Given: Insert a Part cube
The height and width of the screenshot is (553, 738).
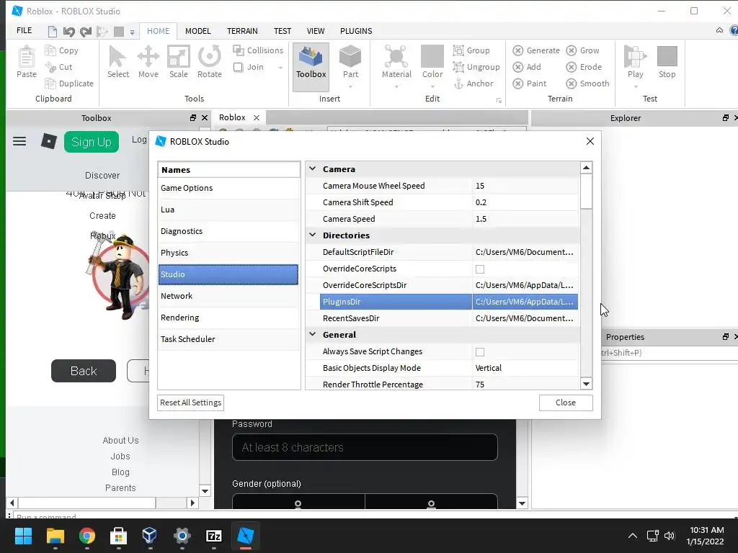Looking at the screenshot, I should 350,56.
